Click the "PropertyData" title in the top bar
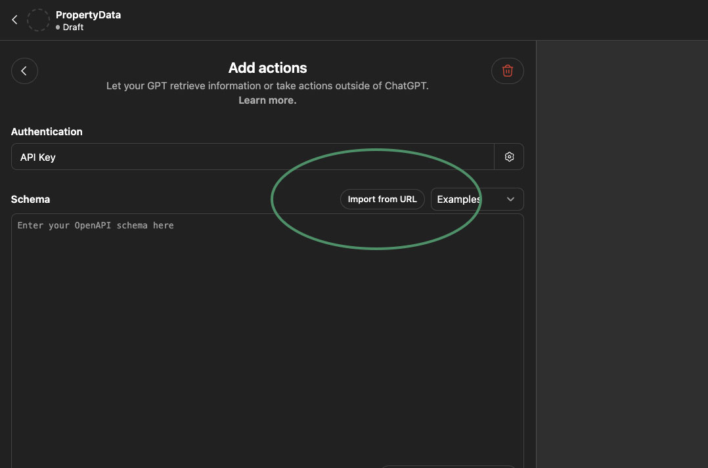The height and width of the screenshot is (468, 708). (x=88, y=14)
